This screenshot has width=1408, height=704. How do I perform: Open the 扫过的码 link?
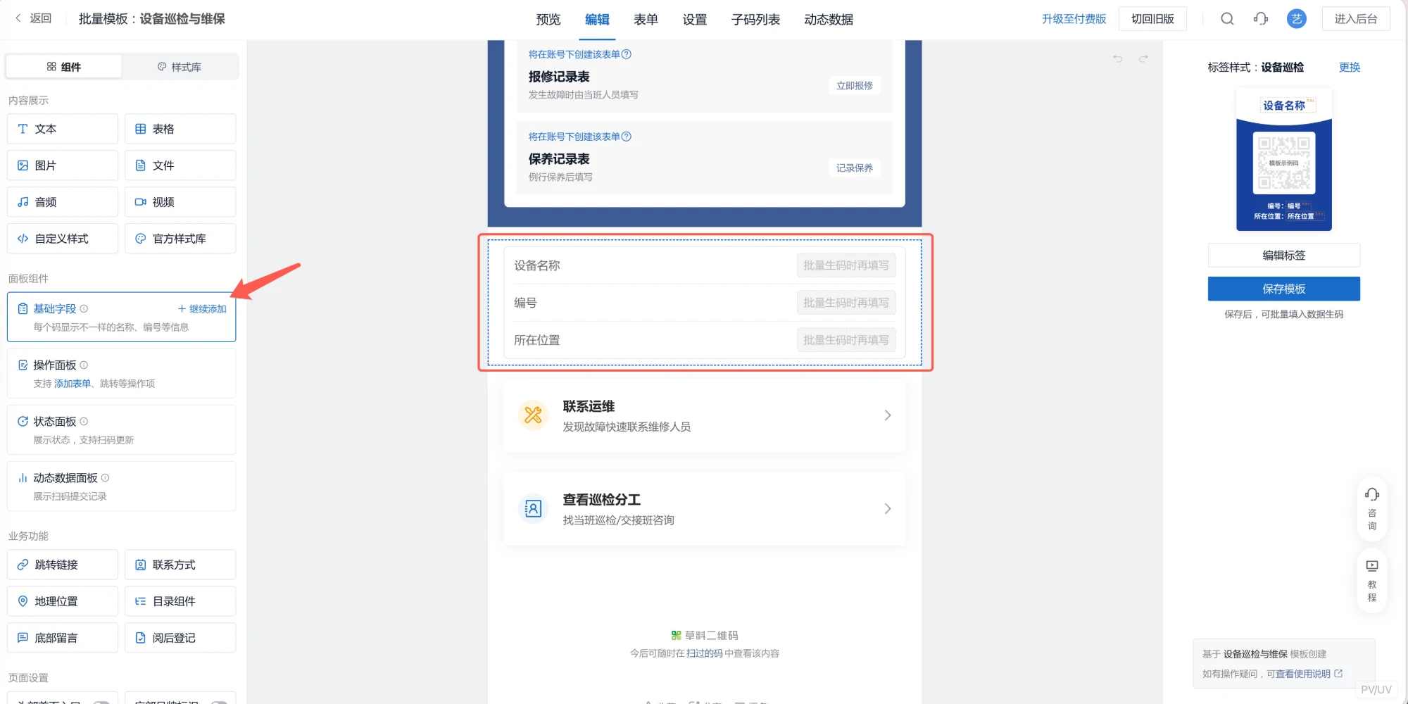pyautogui.click(x=705, y=653)
